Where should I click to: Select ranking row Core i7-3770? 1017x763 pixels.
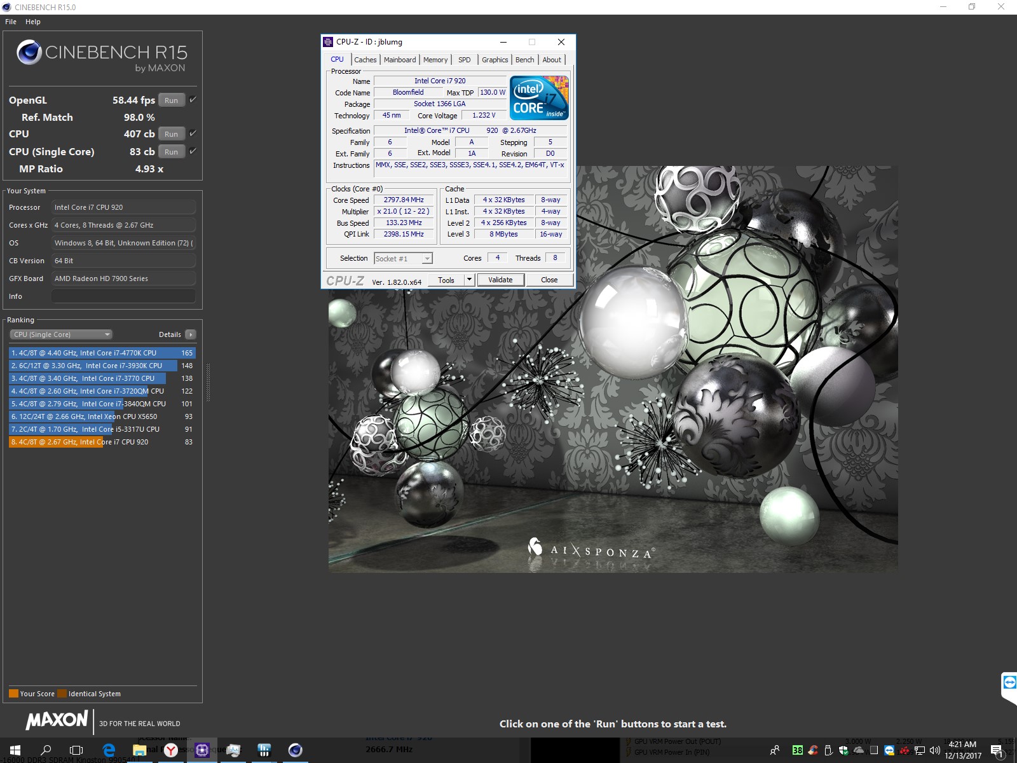tap(102, 378)
